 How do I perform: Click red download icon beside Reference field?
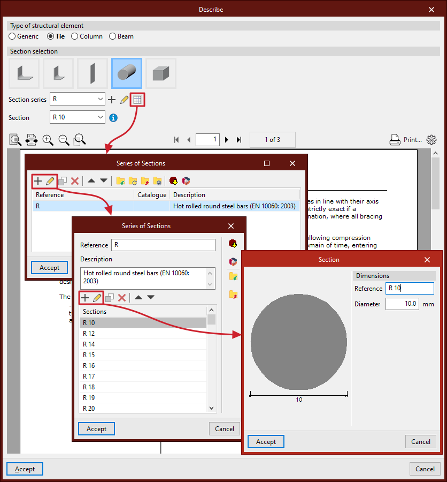233,244
